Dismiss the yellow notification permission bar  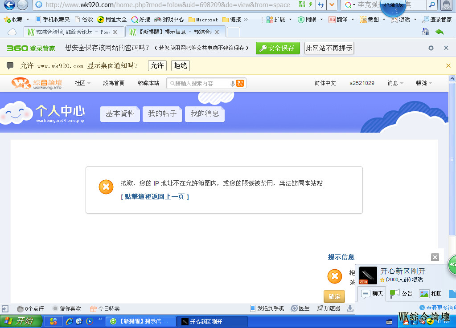coord(448,65)
